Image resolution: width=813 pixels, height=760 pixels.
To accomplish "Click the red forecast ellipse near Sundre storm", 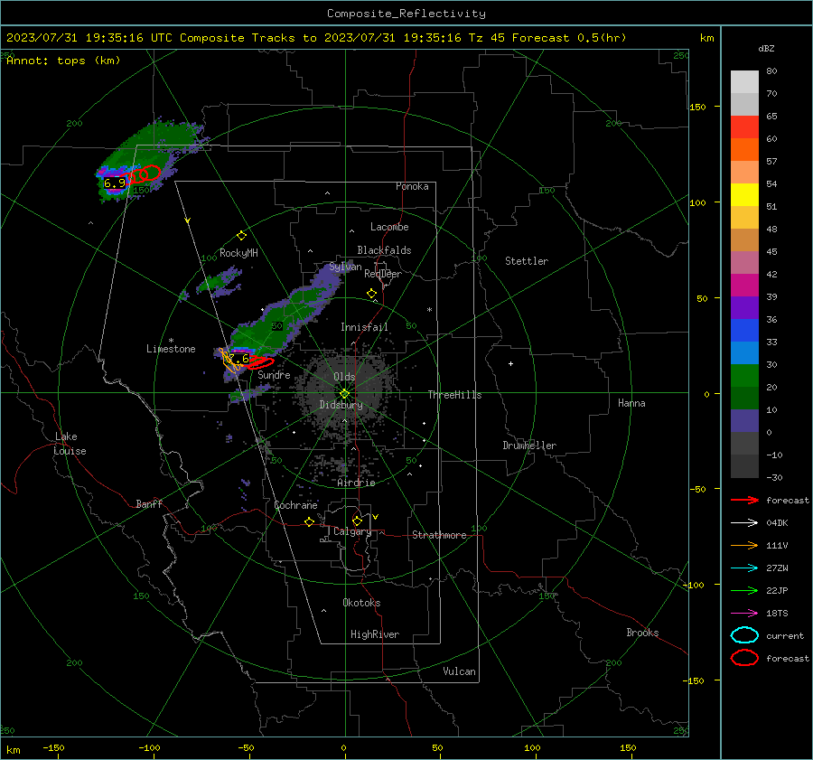I will 259,362.
